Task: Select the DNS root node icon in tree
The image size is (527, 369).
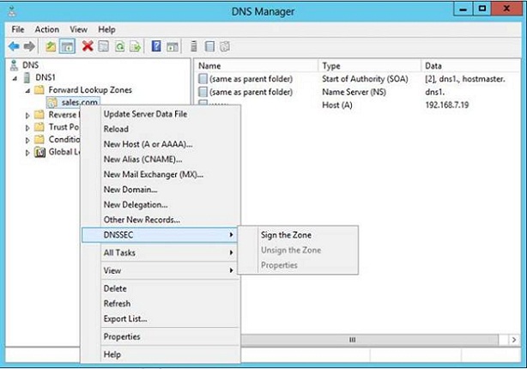Action: (x=14, y=65)
